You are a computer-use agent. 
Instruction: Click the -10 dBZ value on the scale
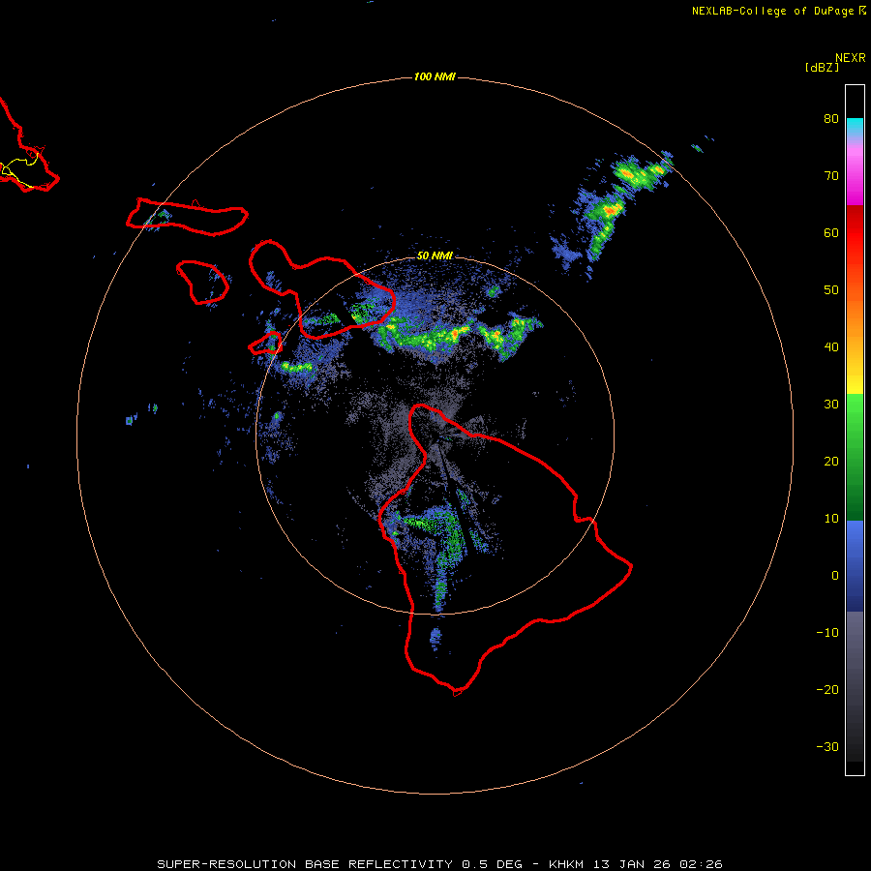click(x=827, y=633)
